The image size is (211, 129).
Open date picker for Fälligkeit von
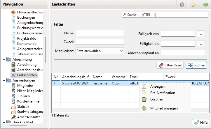[200, 33]
